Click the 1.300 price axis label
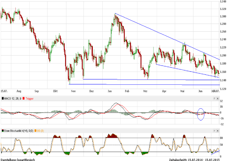This screenshot has height=161, width=227. click(x=221, y=17)
